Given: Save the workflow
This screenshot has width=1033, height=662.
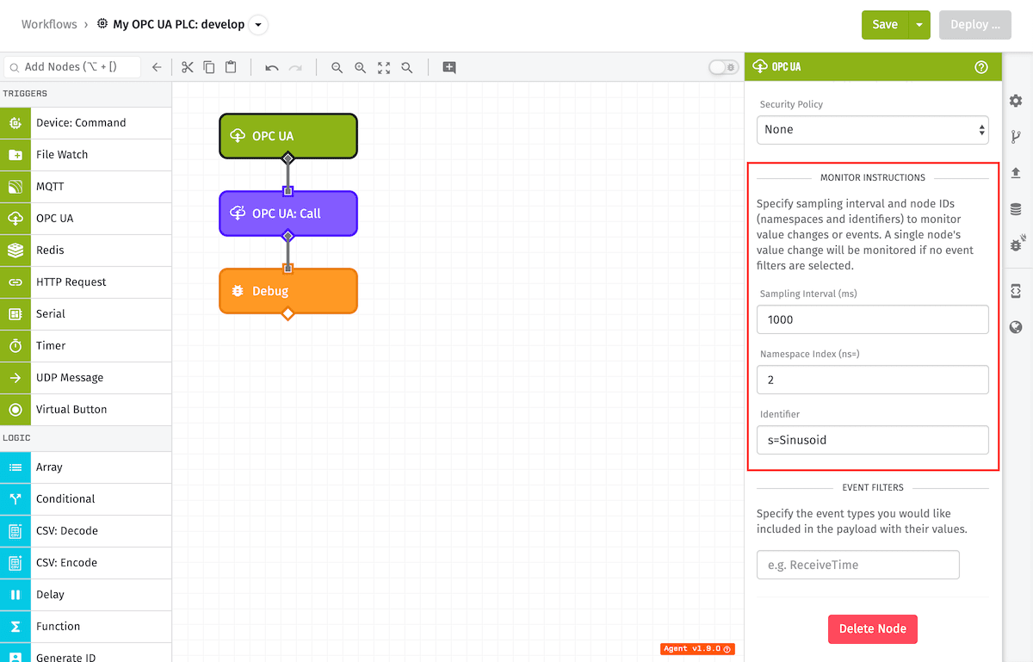Looking at the screenshot, I should click(885, 25).
